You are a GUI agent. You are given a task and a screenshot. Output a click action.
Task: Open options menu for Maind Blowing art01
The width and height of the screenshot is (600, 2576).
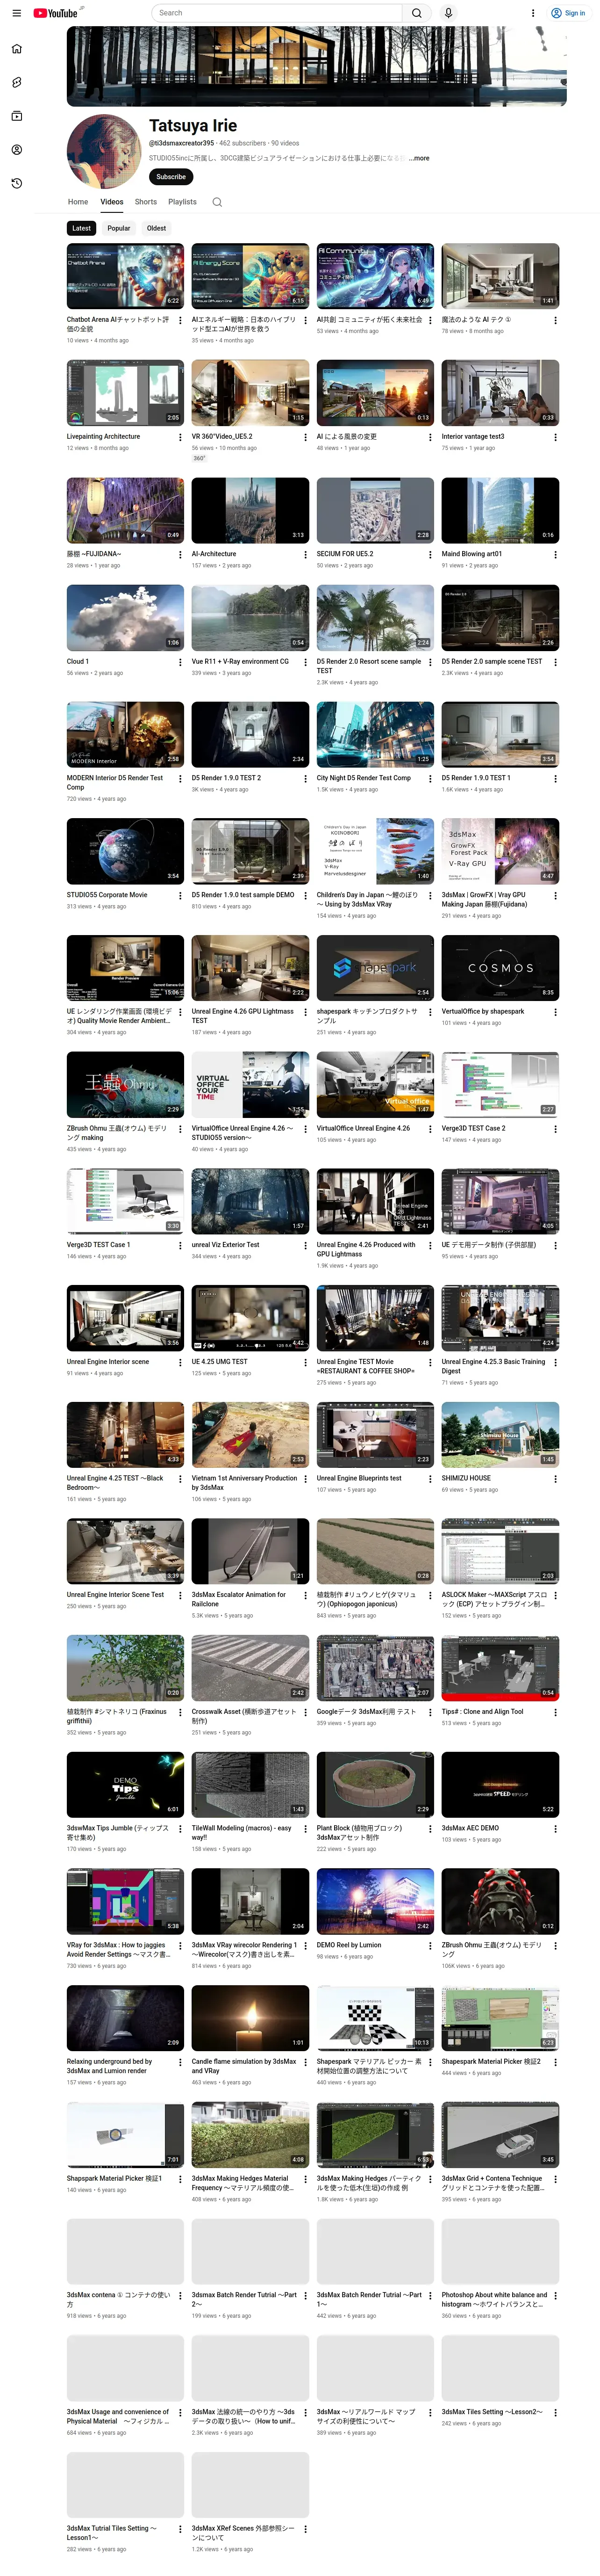(555, 554)
